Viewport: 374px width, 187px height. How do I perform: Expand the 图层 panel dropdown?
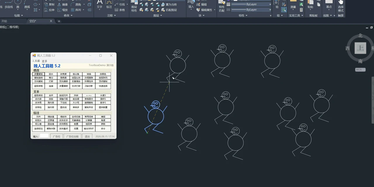pos(157,15)
